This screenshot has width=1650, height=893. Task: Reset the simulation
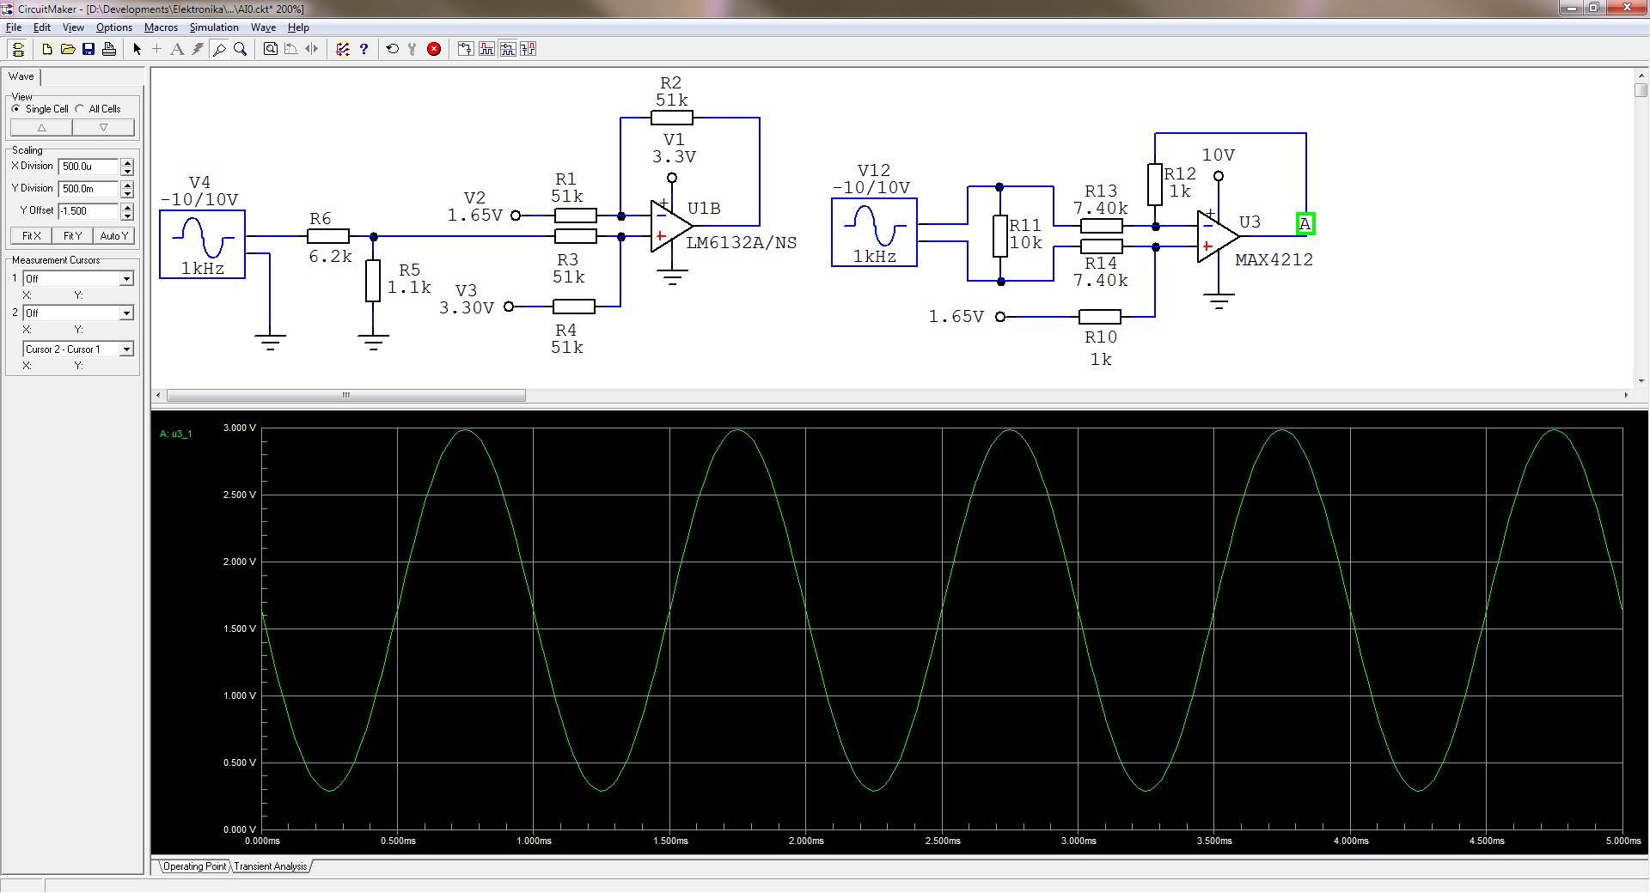[x=393, y=49]
